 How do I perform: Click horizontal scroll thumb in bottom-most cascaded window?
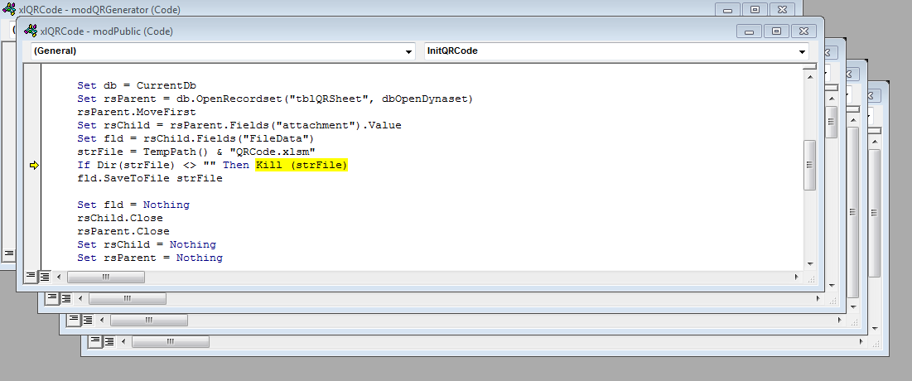tap(171, 341)
